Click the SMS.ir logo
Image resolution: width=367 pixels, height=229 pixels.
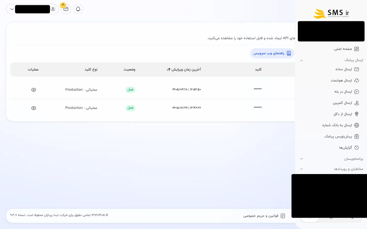coord(331,13)
